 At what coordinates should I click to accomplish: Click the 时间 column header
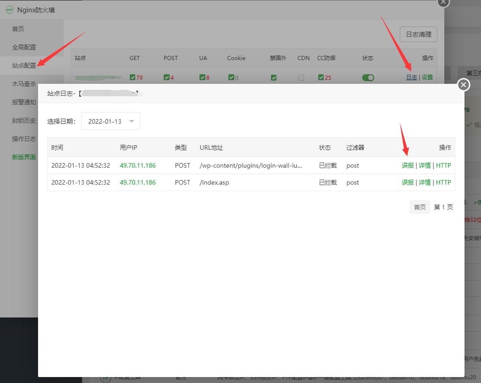click(x=57, y=148)
